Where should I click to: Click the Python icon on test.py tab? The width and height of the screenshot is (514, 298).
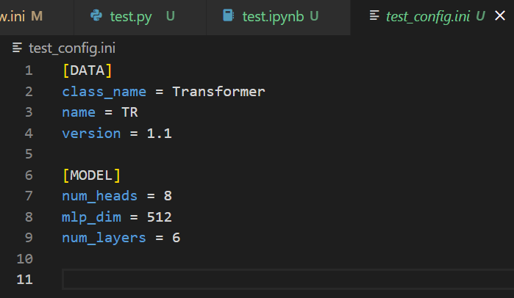96,15
